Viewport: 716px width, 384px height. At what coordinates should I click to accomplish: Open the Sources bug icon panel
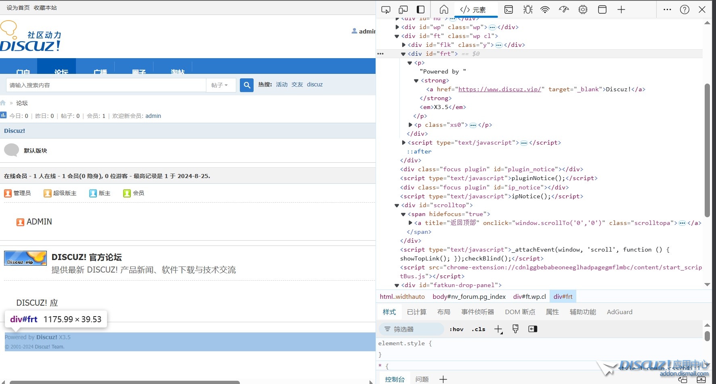point(528,10)
